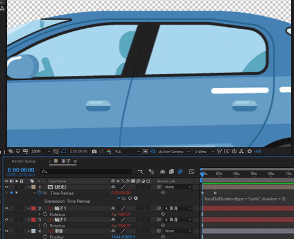Viewport: 294px width, 239px height.
Task: Hide the 車身 layer with eye icon
Action: pyautogui.click(x=7, y=231)
